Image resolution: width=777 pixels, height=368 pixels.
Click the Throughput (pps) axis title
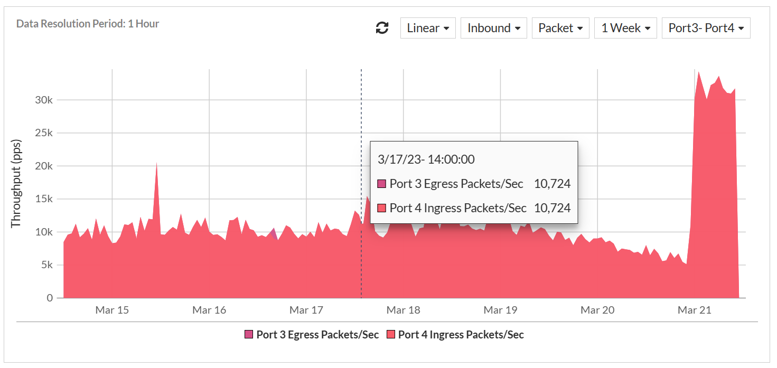[x=17, y=182]
